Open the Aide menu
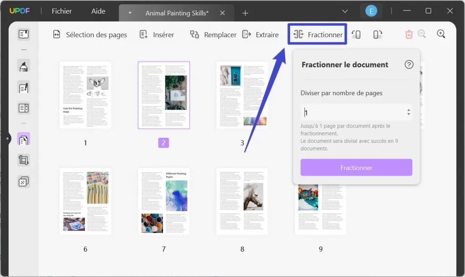Screen dimensions: 465x277 tap(98, 11)
